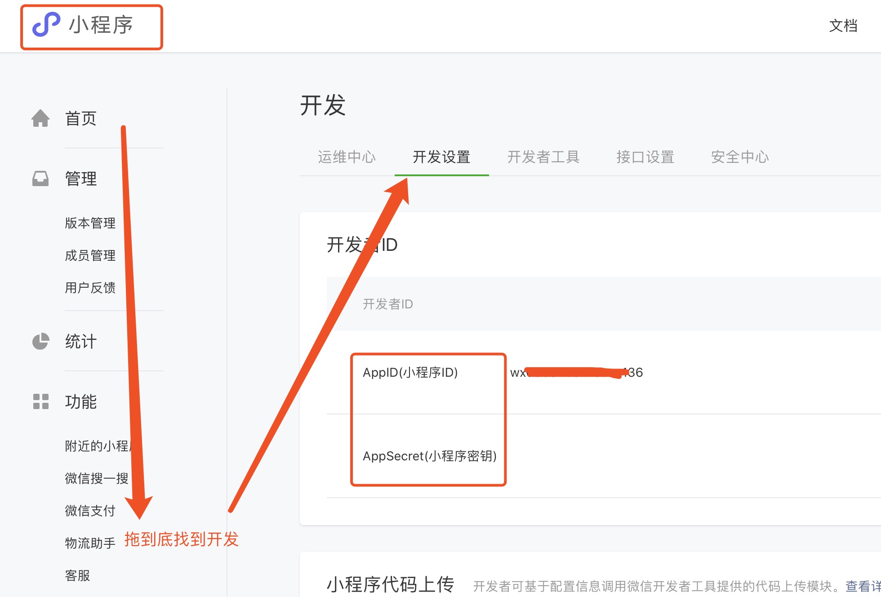Open 文档 link in the header
Viewport: 881px width, 597px height.
[843, 26]
